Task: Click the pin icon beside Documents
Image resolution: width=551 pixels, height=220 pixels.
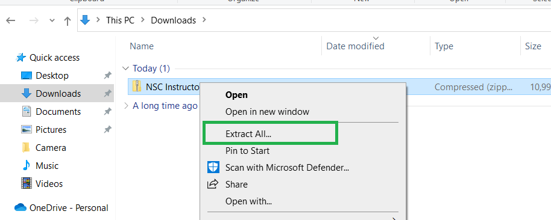Action: 108,112
